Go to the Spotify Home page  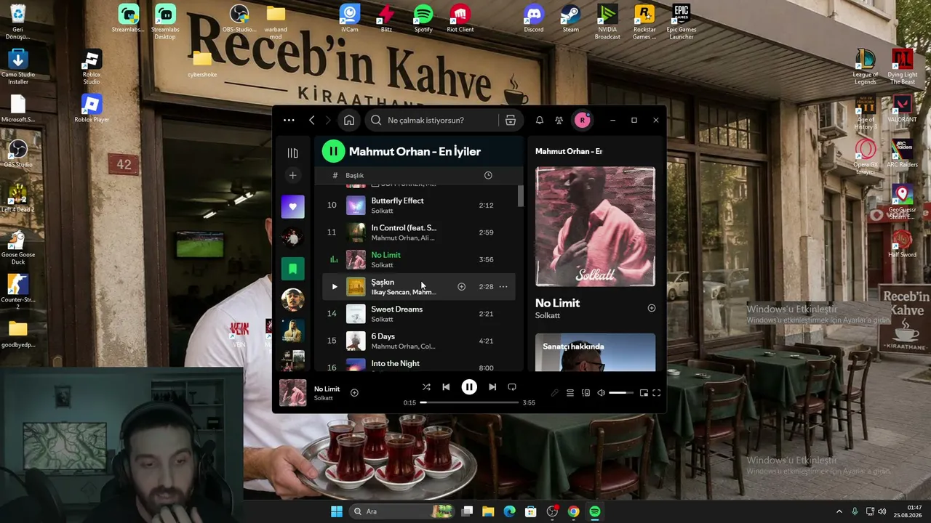[x=349, y=120]
